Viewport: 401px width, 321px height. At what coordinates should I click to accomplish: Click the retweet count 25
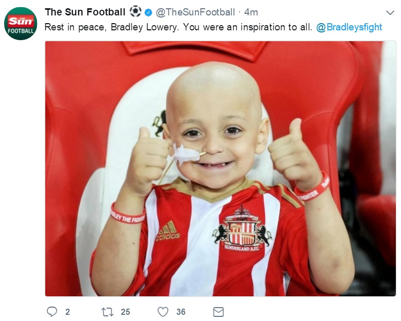(x=125, y=312)
